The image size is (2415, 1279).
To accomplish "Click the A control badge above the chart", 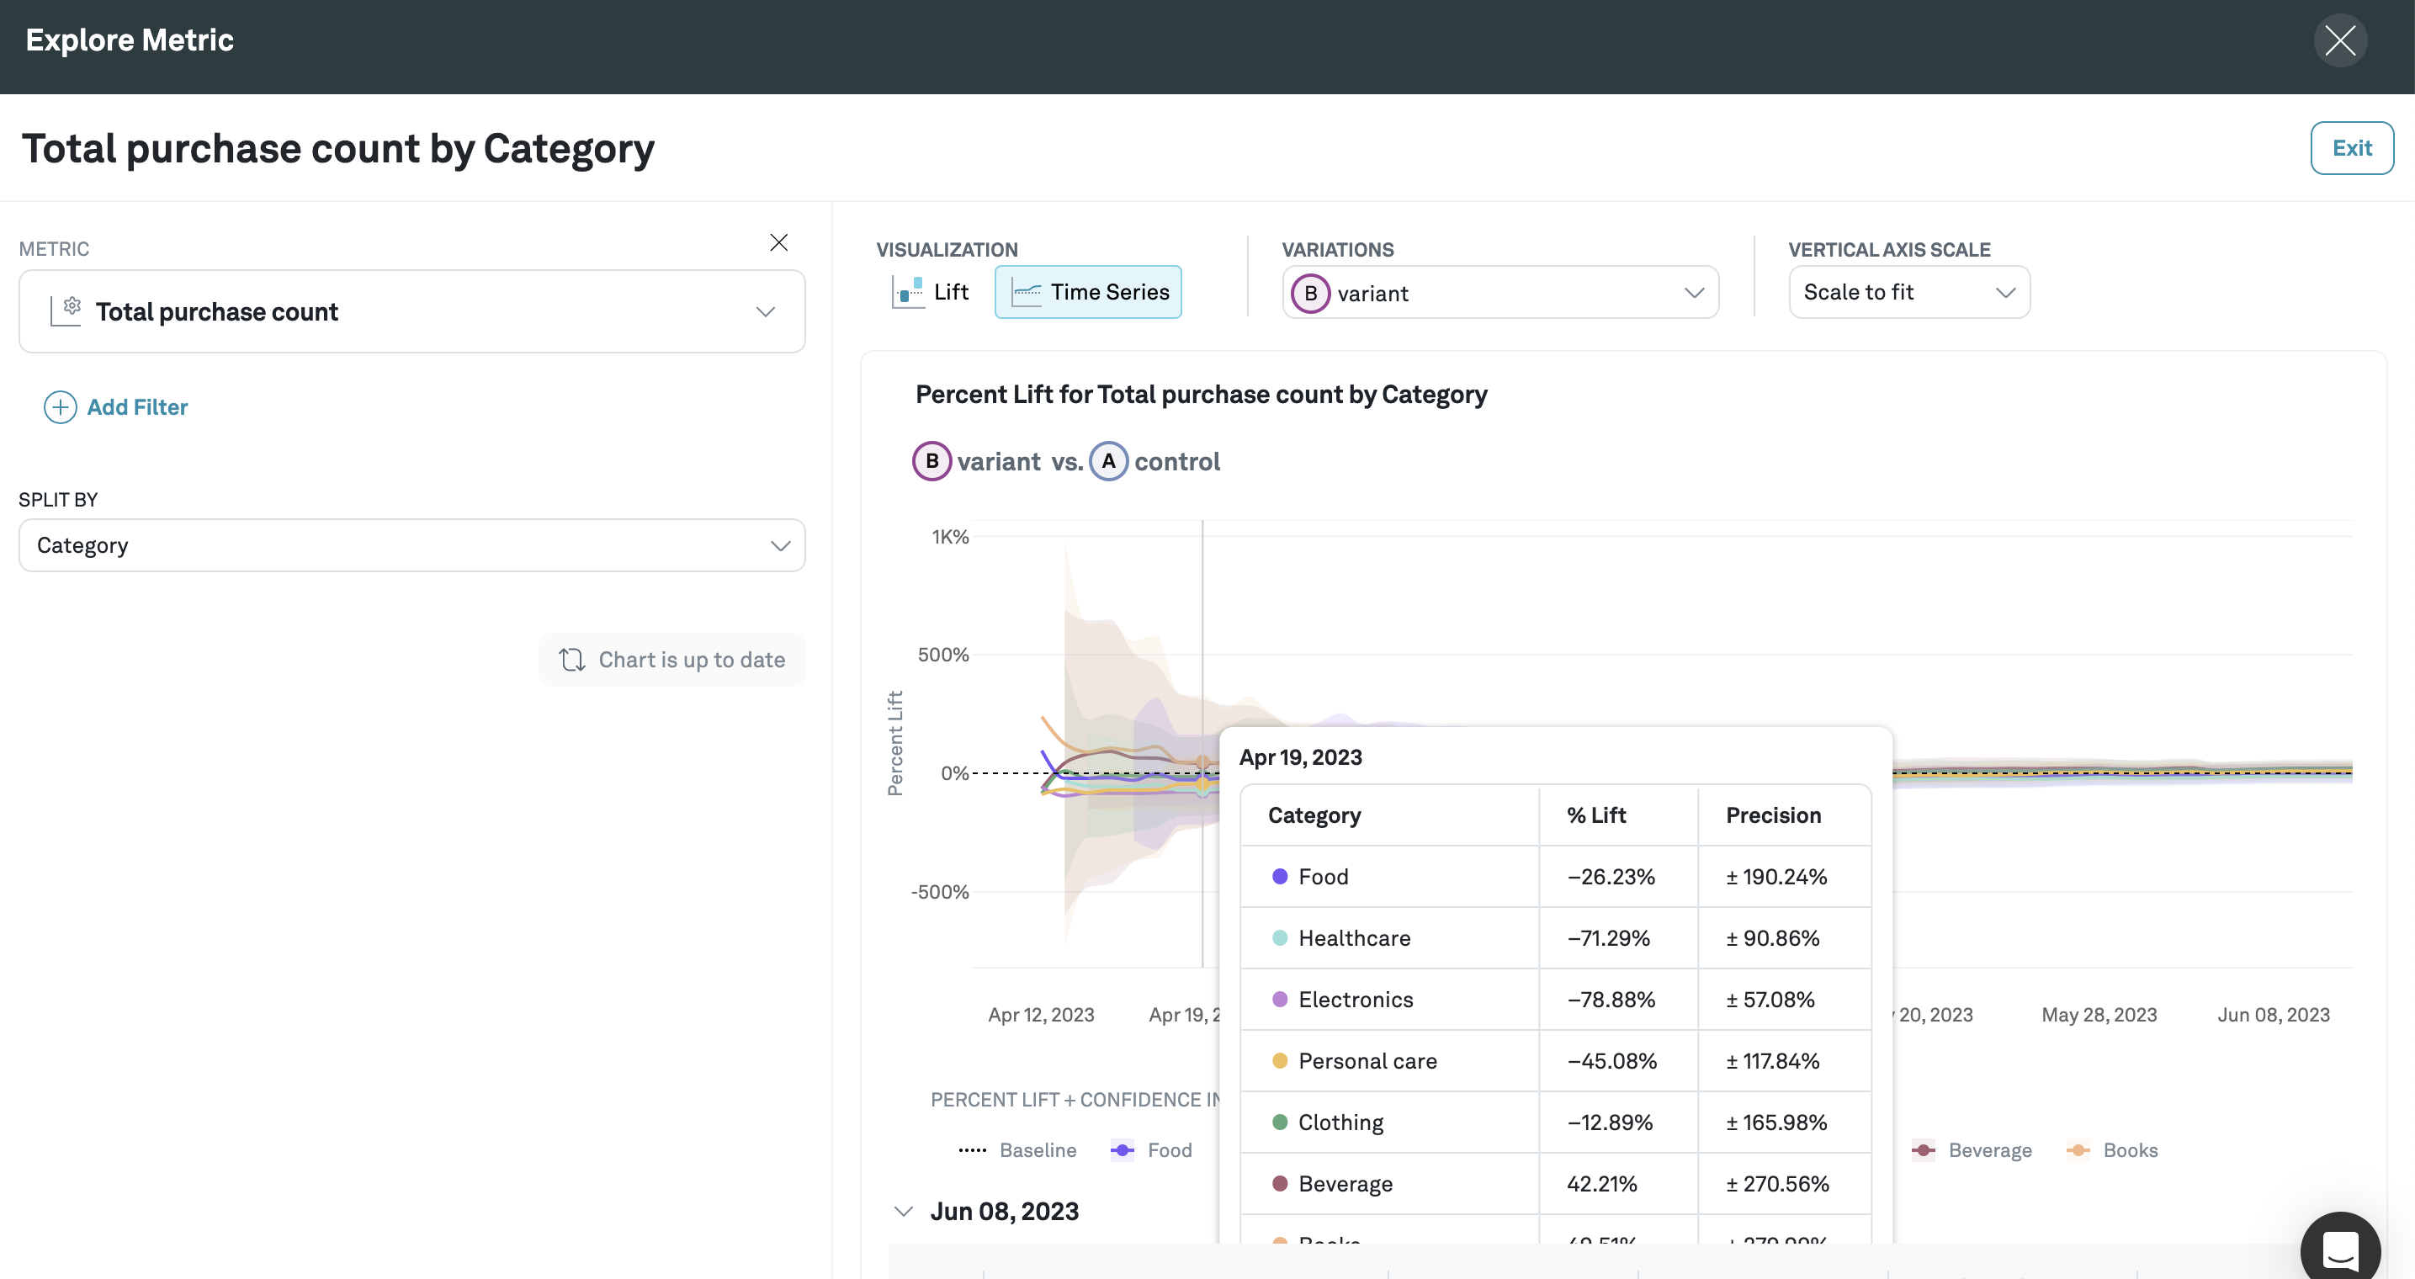I will [x=1108, y=460].
